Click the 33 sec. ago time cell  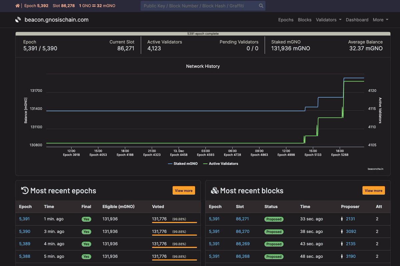[x=312, y=219]
